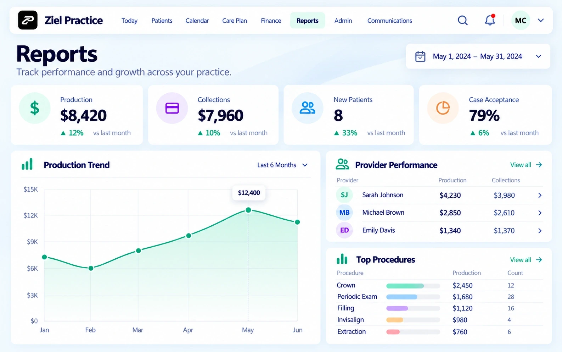The image size is (562, 352).
Task: Click the Ziel Practice logo icon
Action: point(28,20)
